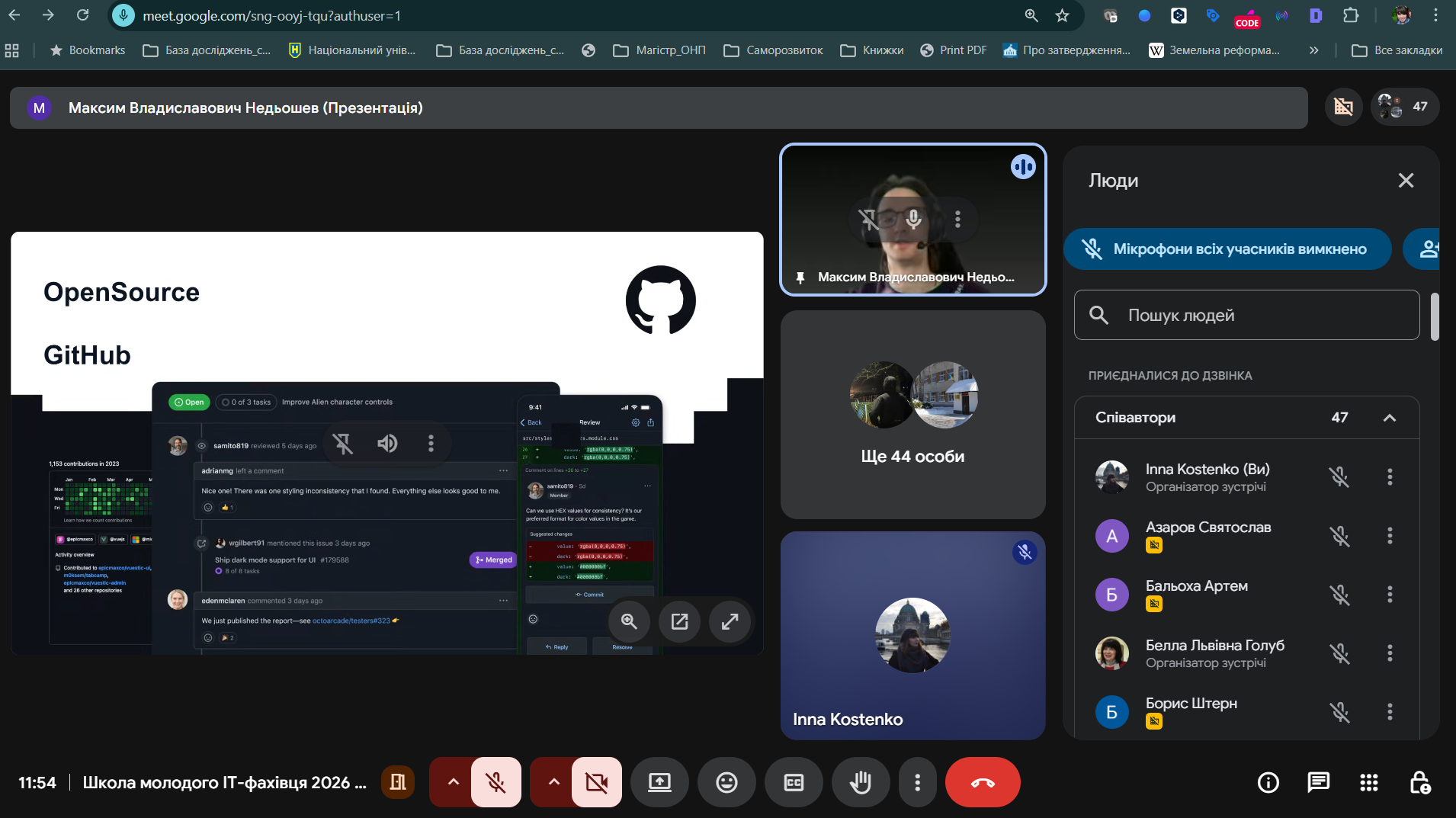Zoom in on the presentation
This screenshot has width=1456, height=818.
click(x=629, y=621)
